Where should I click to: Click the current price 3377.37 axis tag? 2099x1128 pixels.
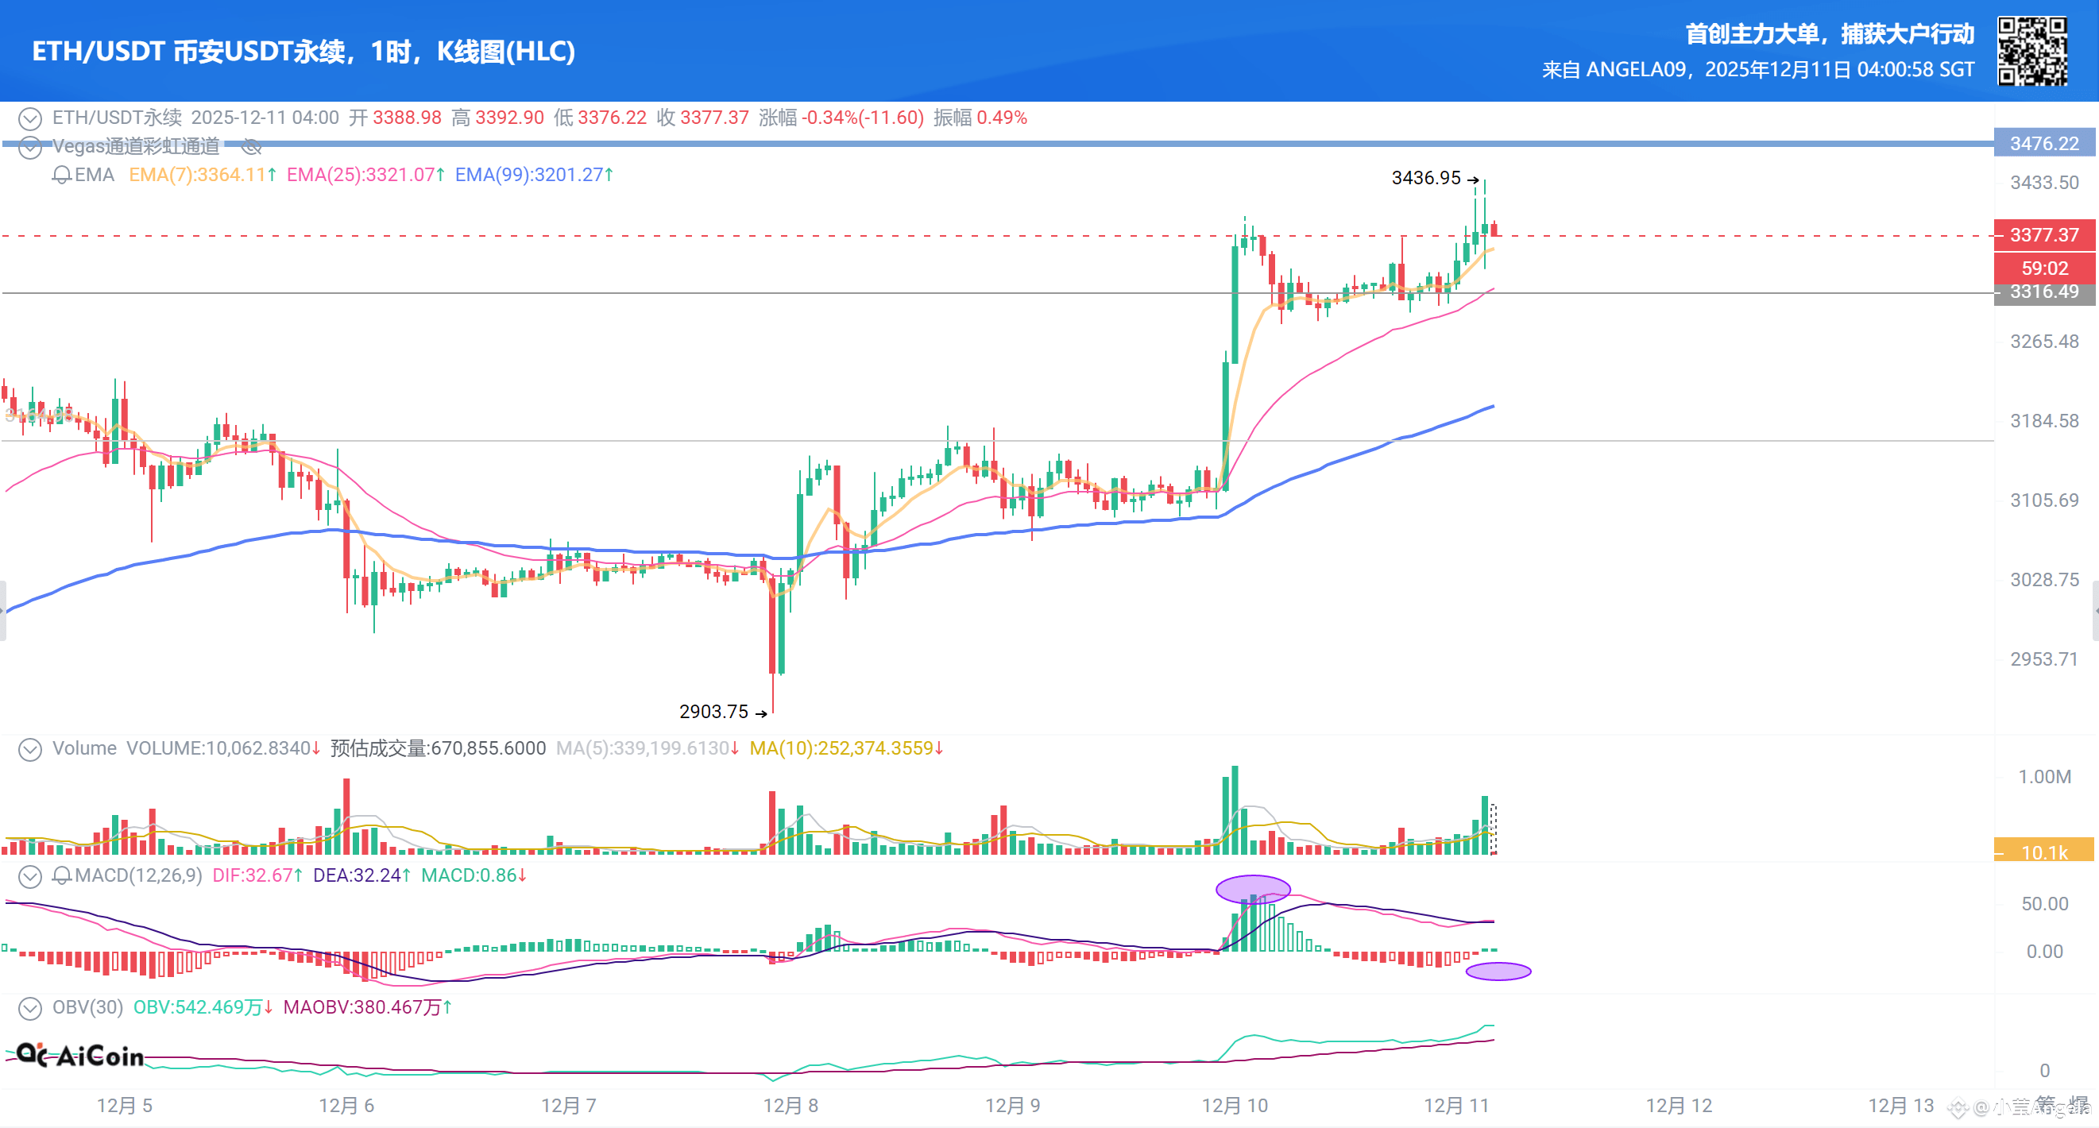click(2043, 234)
